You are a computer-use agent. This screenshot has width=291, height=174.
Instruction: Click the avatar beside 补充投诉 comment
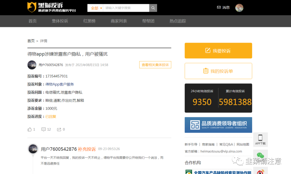click(x=33, y=149)
